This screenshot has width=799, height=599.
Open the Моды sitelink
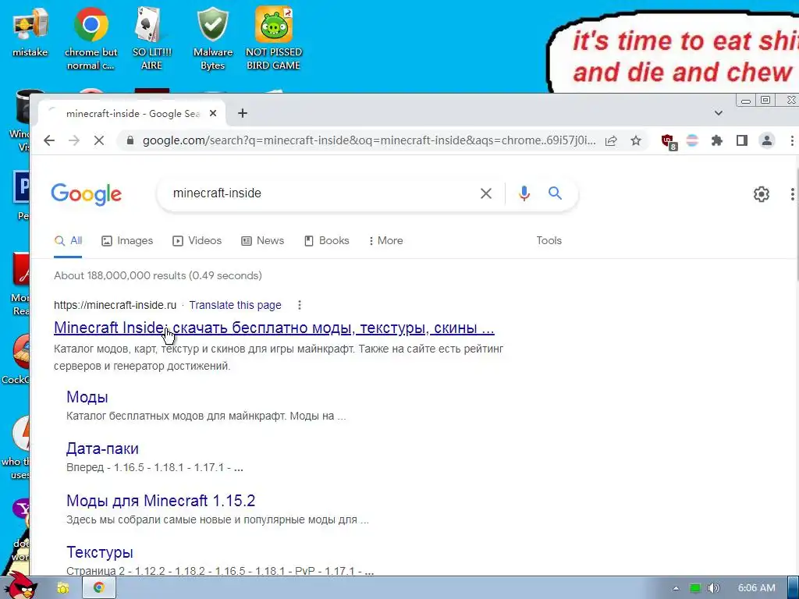point(87,397)
